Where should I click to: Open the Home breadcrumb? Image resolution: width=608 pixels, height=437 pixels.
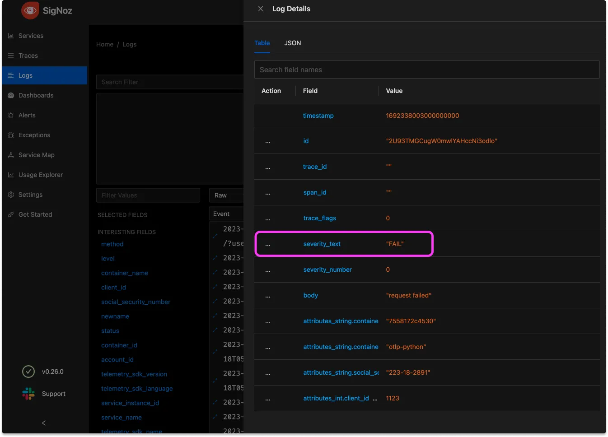click(x=104, y=44)
